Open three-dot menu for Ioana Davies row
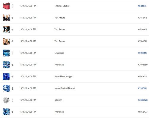This screenshot has height=118, width=149. [x=12, y=88]
